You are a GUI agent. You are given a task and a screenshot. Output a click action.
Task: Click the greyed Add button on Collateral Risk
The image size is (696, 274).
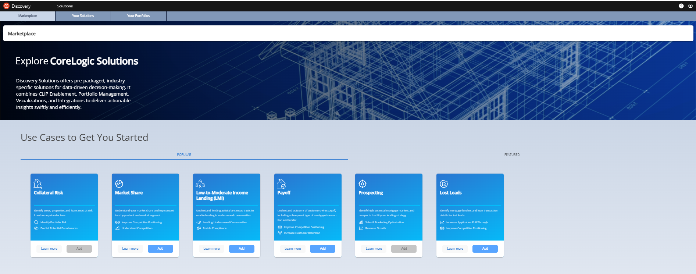(x=79, y=249)
